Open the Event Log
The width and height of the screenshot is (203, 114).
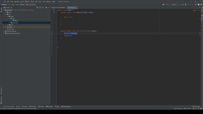coord(196,106)
